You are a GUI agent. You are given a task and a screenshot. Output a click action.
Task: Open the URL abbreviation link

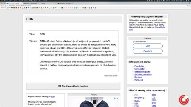pos(136,103)
